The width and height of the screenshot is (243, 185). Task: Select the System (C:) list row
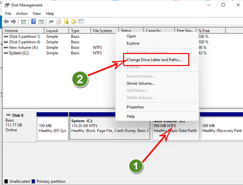point(18,53)
